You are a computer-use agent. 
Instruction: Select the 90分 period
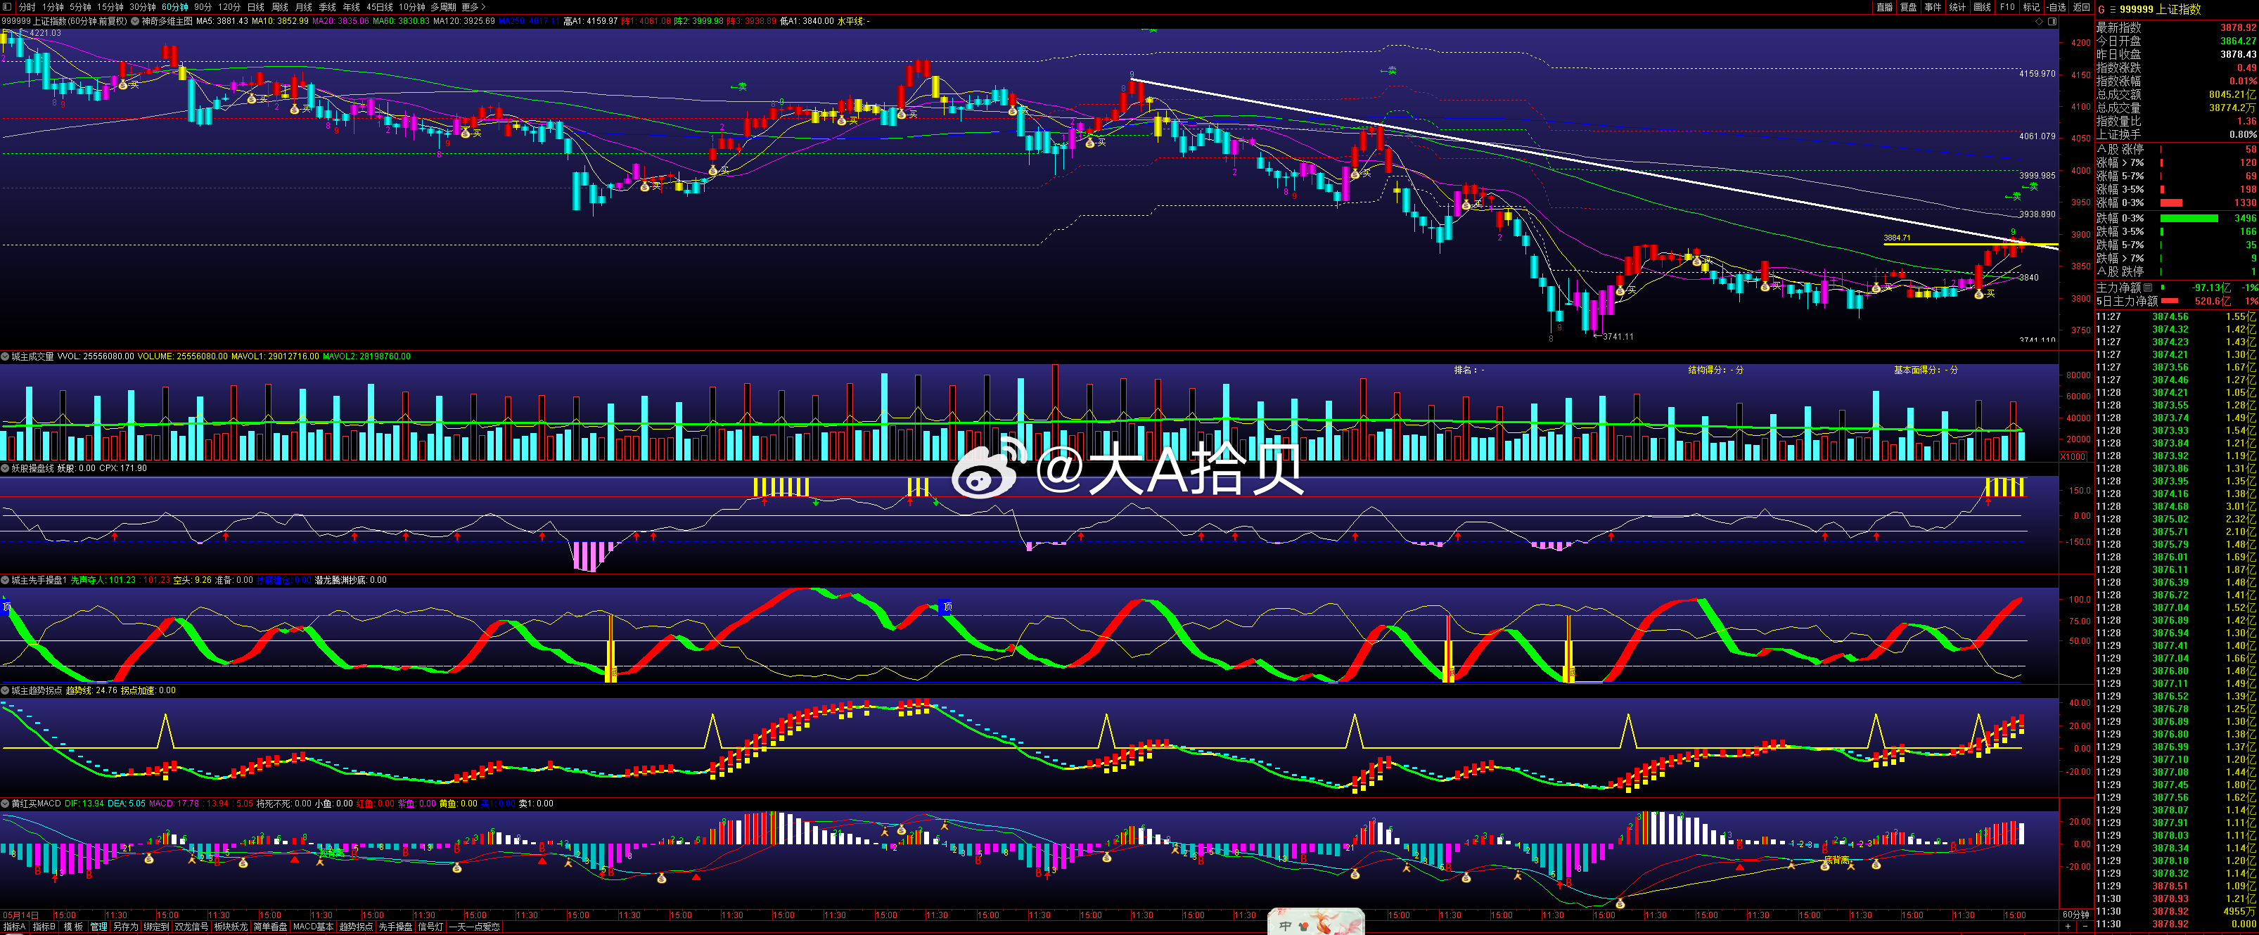(x=203, y=7)
